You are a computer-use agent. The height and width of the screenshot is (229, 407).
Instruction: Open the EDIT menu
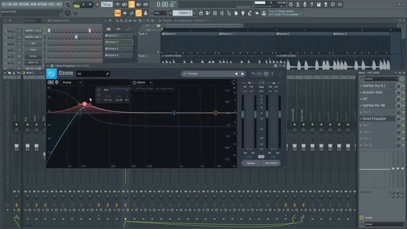(x=10, y=4)
